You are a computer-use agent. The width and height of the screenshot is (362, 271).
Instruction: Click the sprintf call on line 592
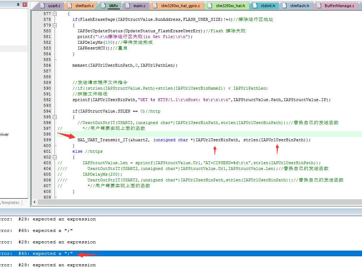[202, 100]
